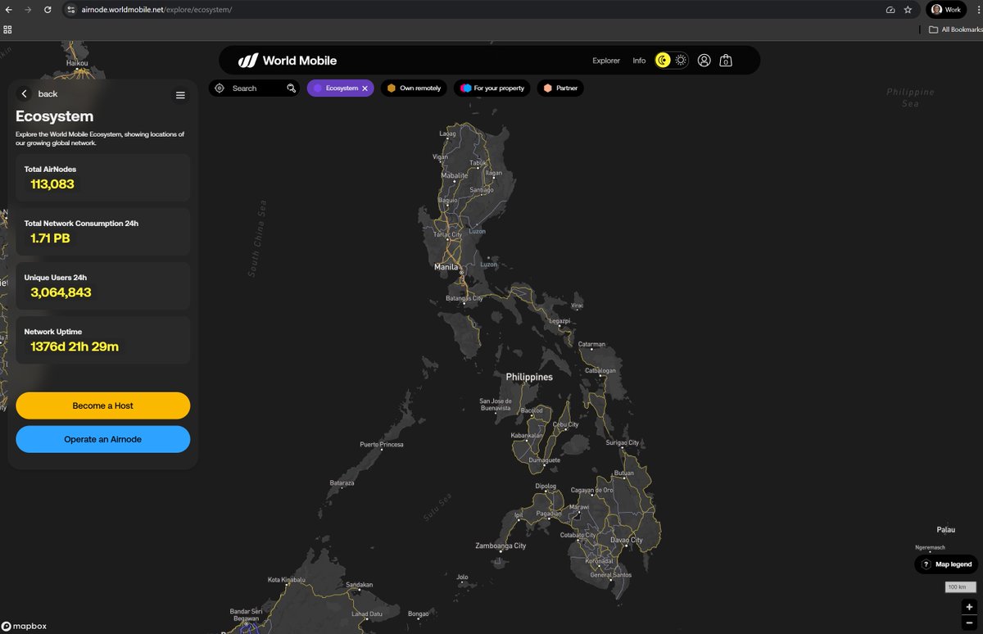The image size is (983, 634).
Task: Click browser back arrow button
Action: click(x=9, y=10)
